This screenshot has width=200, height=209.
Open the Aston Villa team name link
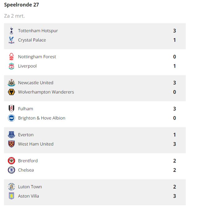click(x=28, y=196)
